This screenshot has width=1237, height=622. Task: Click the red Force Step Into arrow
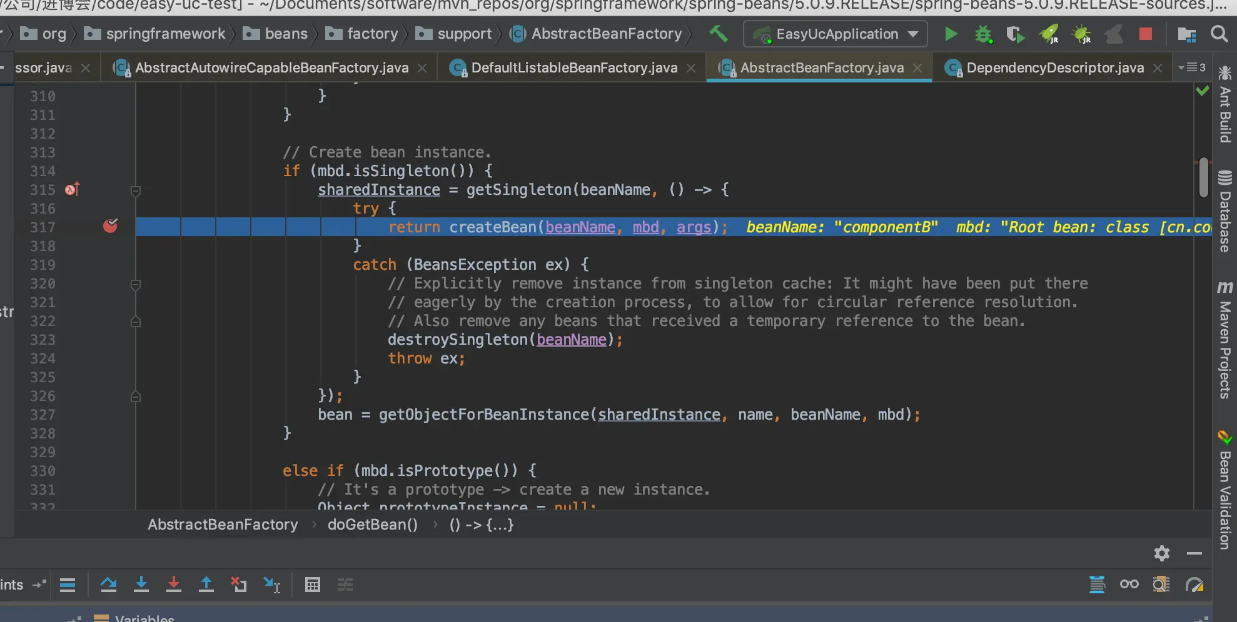click(174, 585)
